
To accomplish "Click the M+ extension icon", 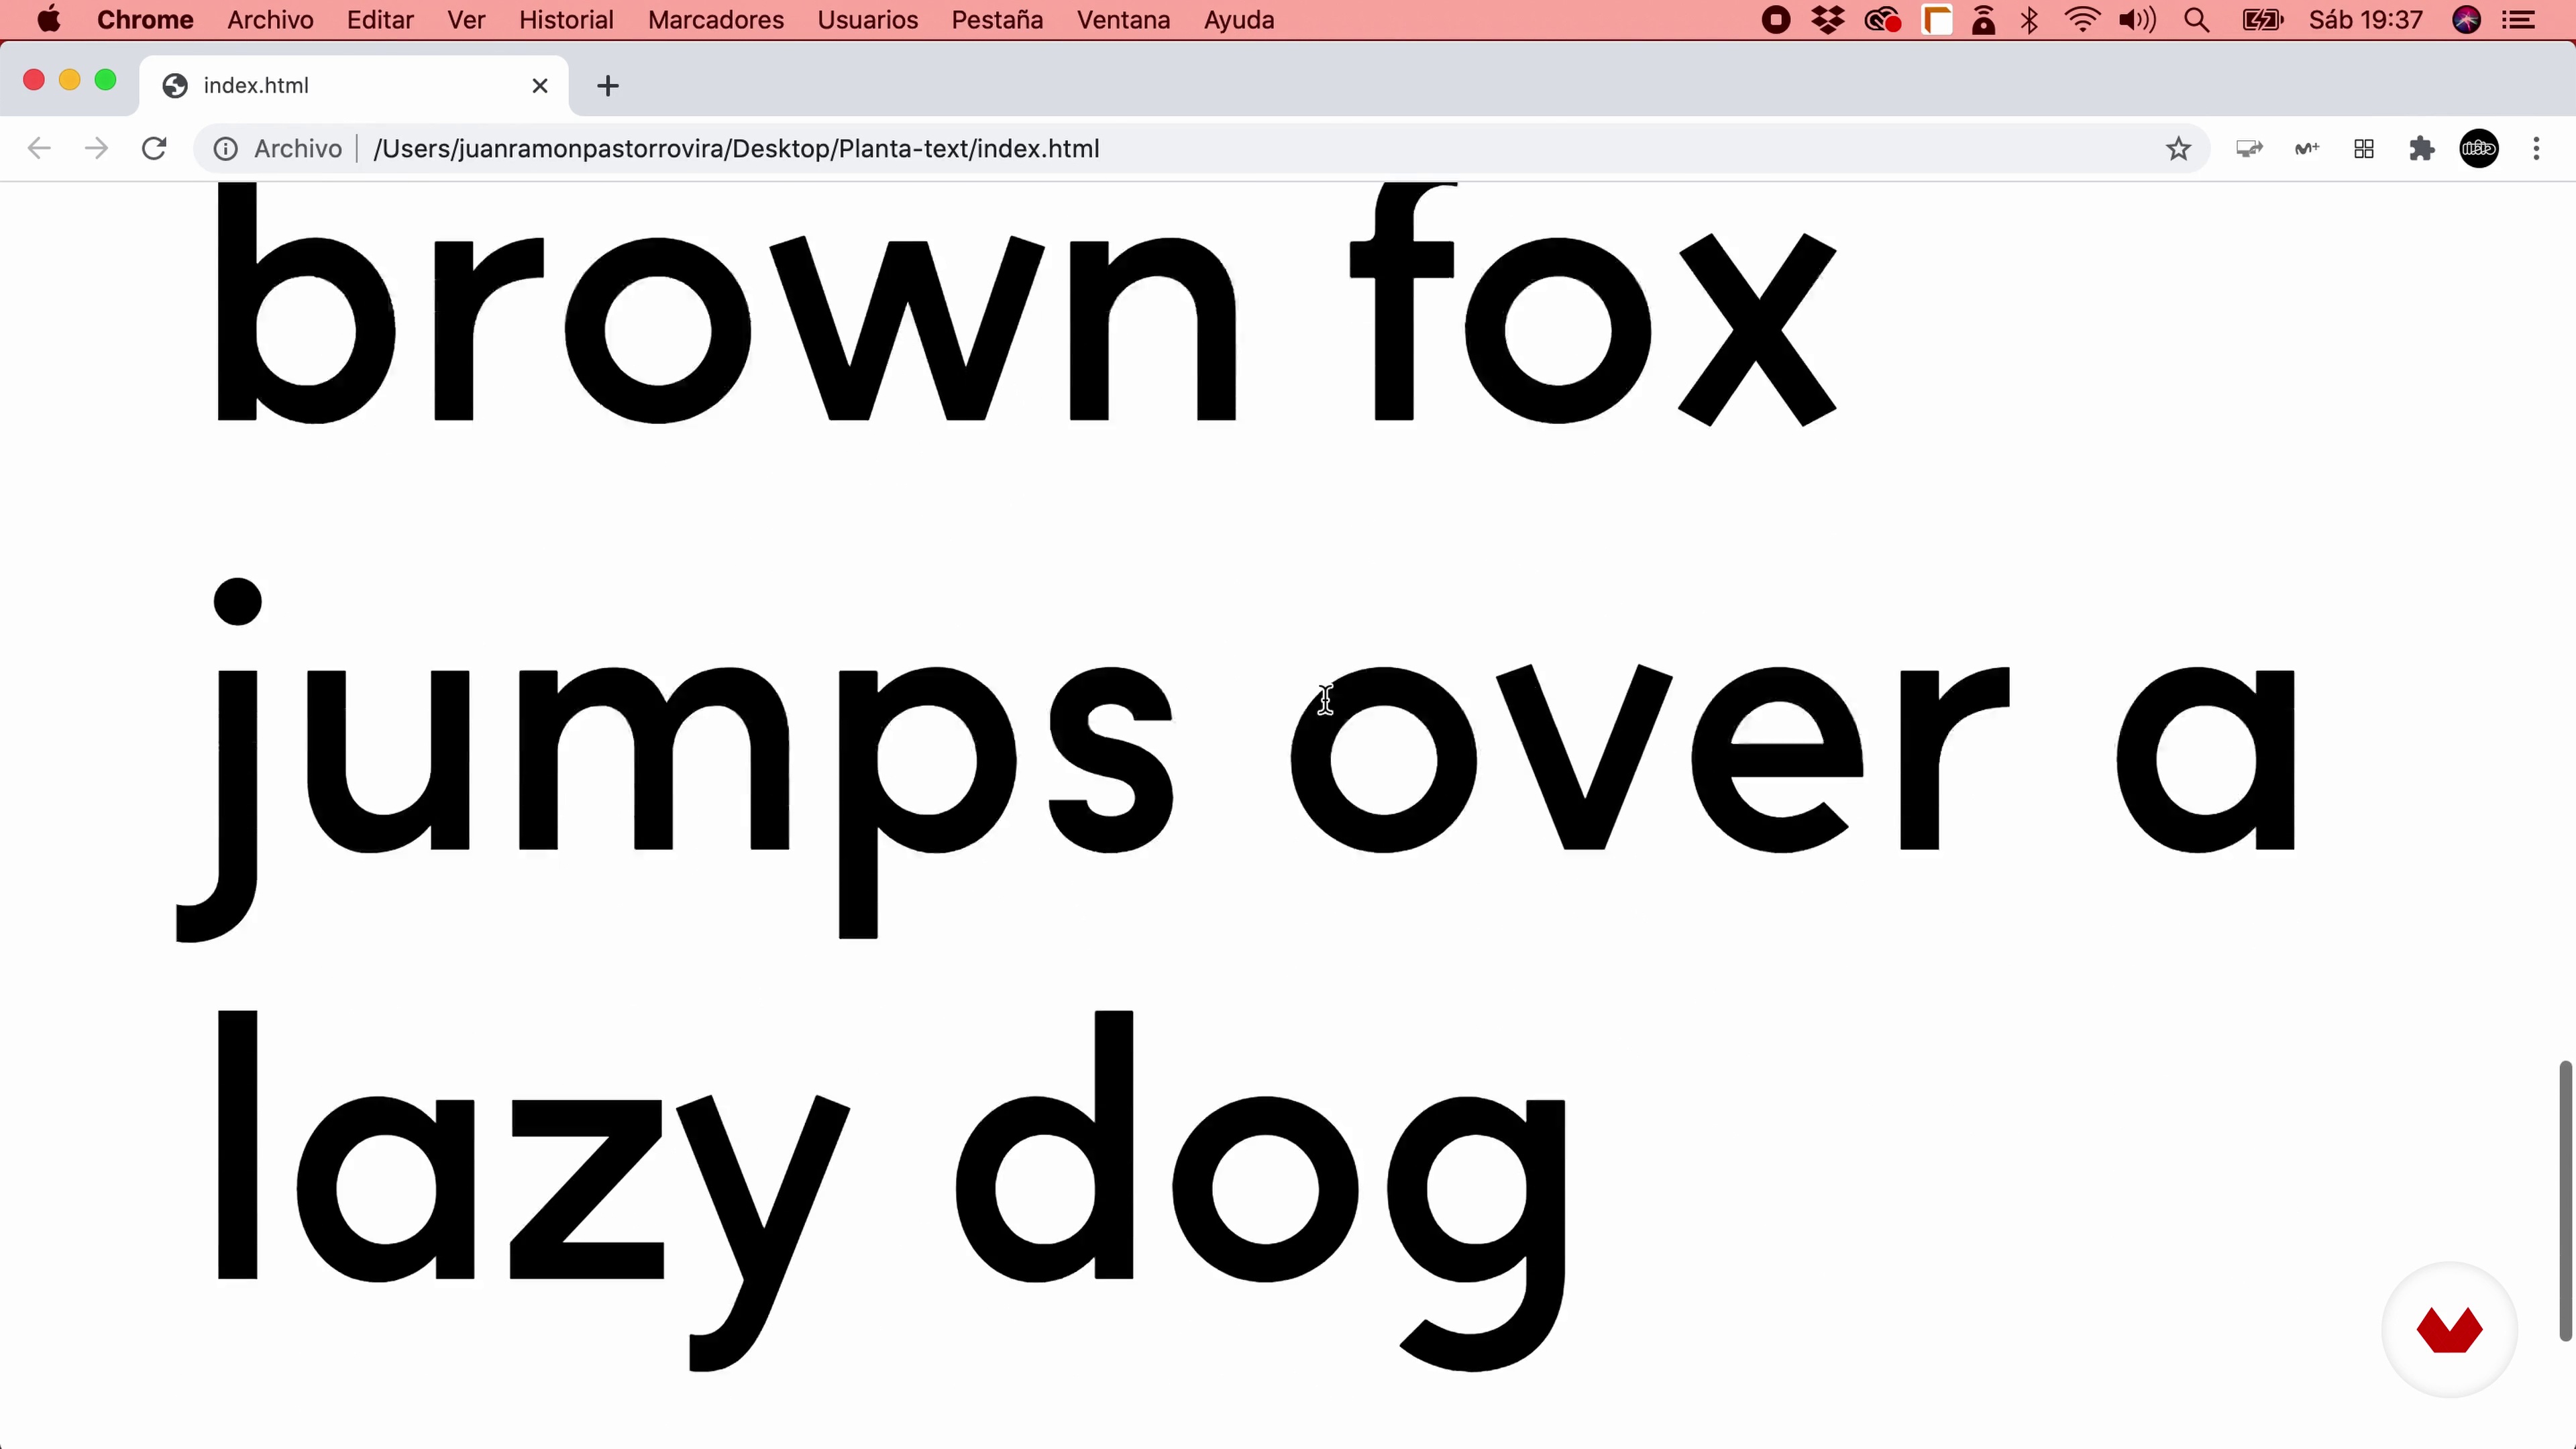I will point(2306,149).
